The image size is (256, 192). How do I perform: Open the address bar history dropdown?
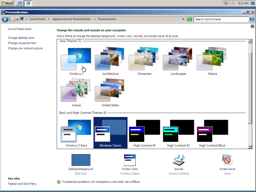click(183, 19)
